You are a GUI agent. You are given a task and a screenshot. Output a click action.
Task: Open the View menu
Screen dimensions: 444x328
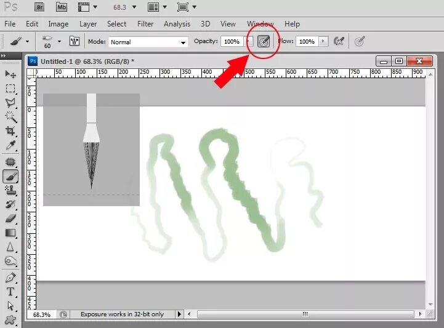228,24
